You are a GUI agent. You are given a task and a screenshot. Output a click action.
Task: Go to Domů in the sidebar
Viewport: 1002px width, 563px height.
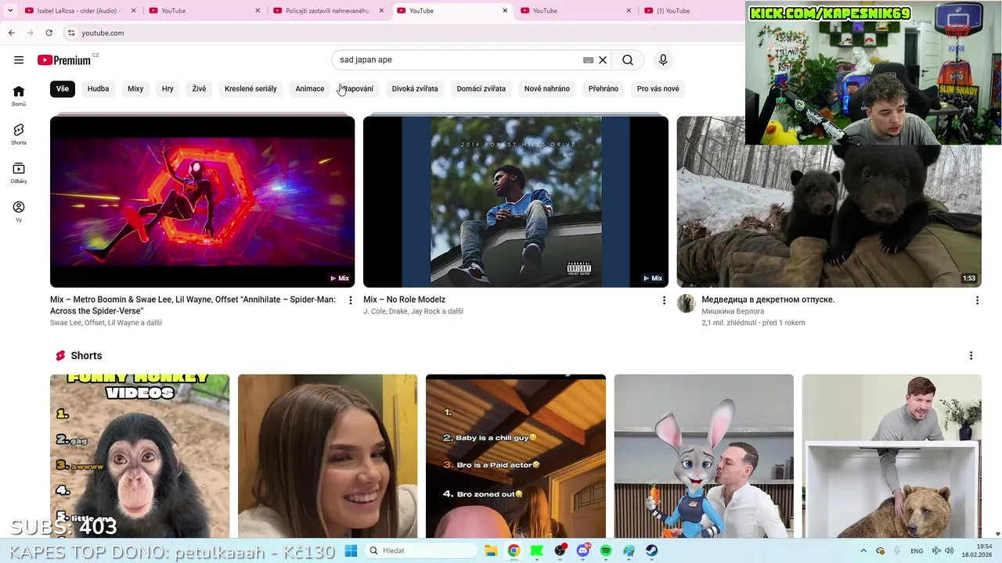19,95
